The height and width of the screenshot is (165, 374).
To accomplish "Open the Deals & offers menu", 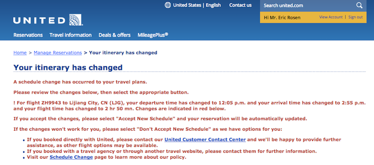I will point(114,35).
